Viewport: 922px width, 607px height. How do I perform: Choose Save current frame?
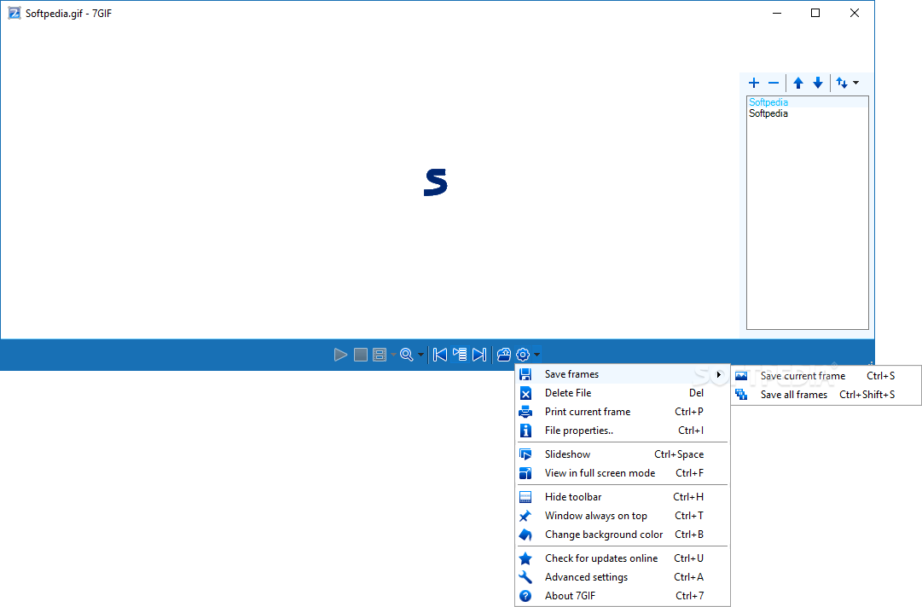pos(826,376)
